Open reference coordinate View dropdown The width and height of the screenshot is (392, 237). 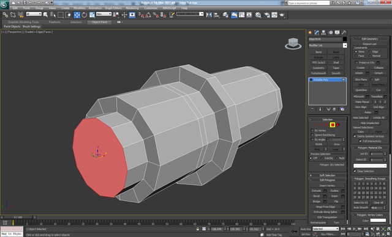pos(104,14)
